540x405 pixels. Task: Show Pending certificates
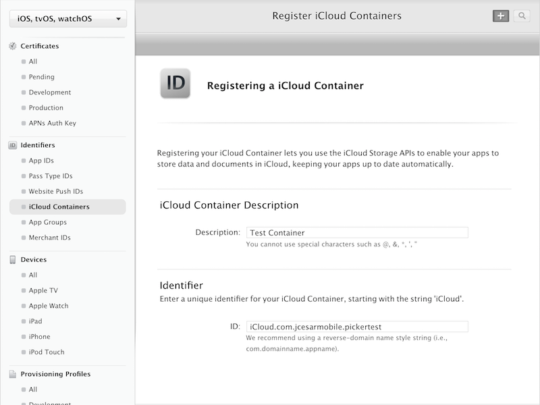click(x=42, y=77)
